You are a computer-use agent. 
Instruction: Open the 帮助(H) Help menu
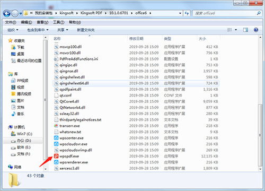click(x=75, y=22)
